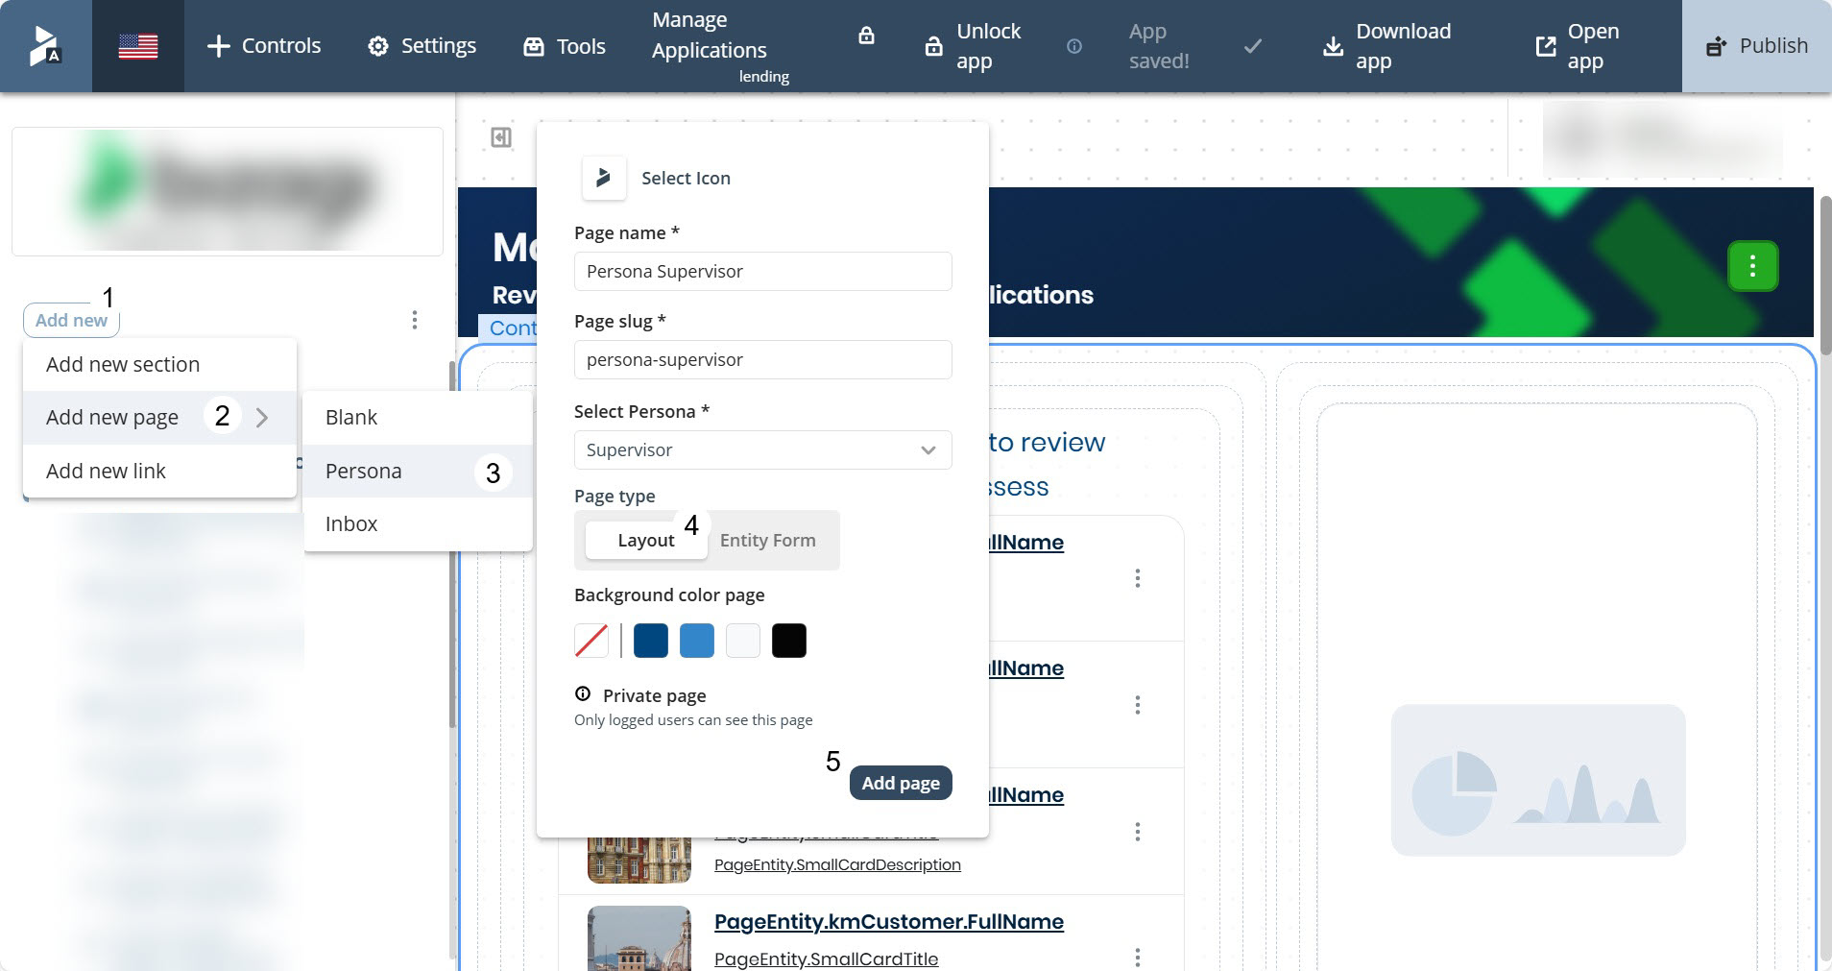Click the collapse sidebar panel icon
1832x971 pixels.
tap(501, 137)
